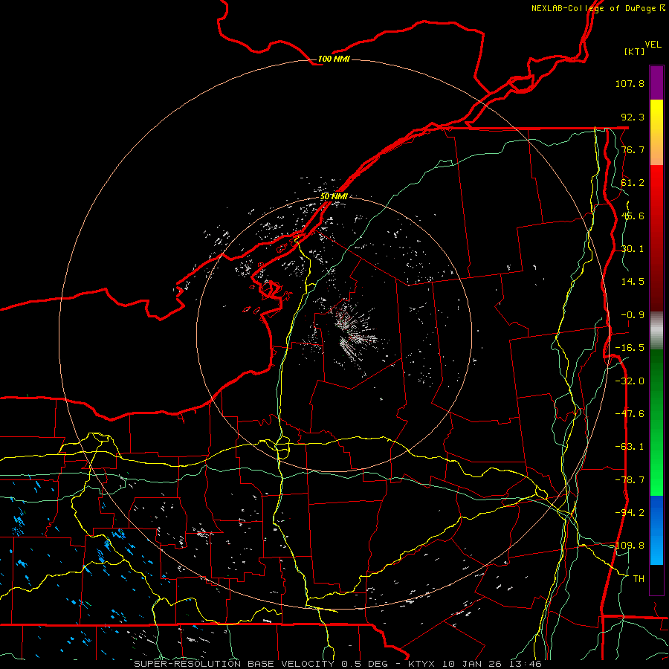Click the 30.1 value on the velocity scale

coord(633,249)
